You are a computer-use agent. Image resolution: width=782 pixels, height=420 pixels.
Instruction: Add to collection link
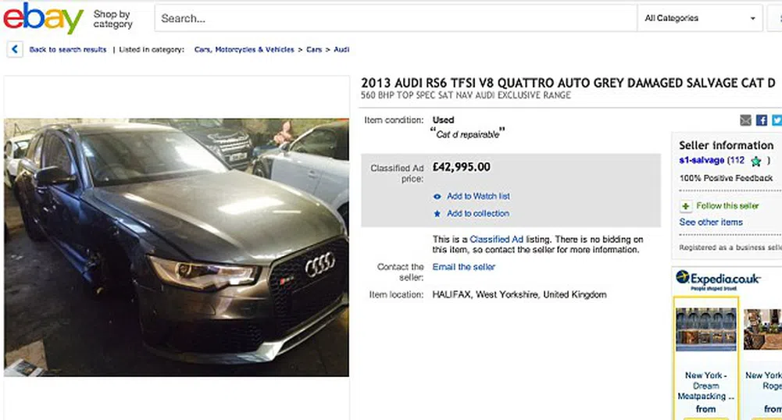coord(478,213)
